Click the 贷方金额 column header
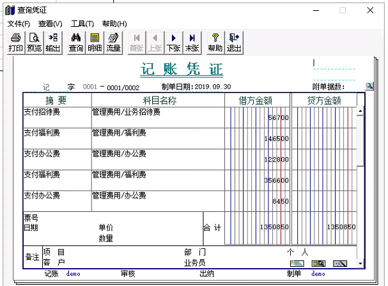Image resolution: width=388 pixels, height=286 pixels. [324, 100]
